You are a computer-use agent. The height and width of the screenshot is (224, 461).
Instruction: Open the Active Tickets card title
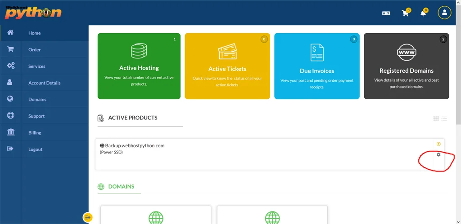click(227, 69)
